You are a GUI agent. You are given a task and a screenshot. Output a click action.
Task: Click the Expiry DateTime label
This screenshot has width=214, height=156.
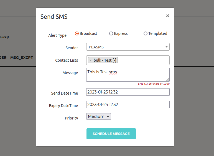point(63,106)
